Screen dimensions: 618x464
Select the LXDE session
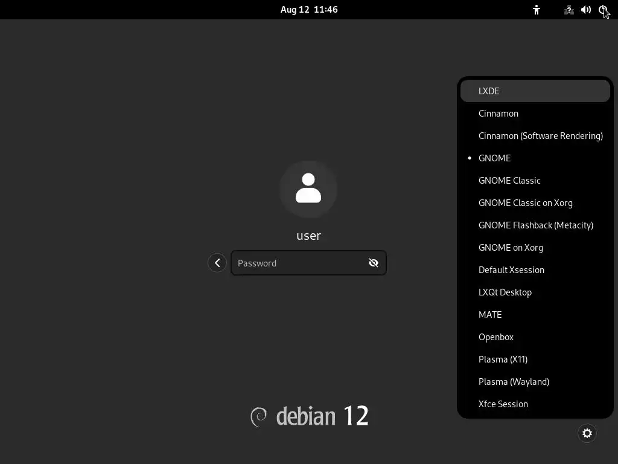pyautogui.click(x=535, y=91)
